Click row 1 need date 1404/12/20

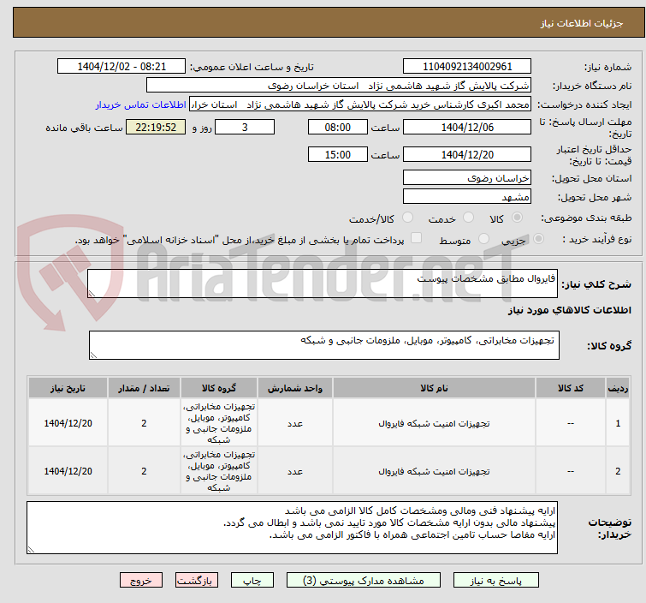tap(68, 423)
